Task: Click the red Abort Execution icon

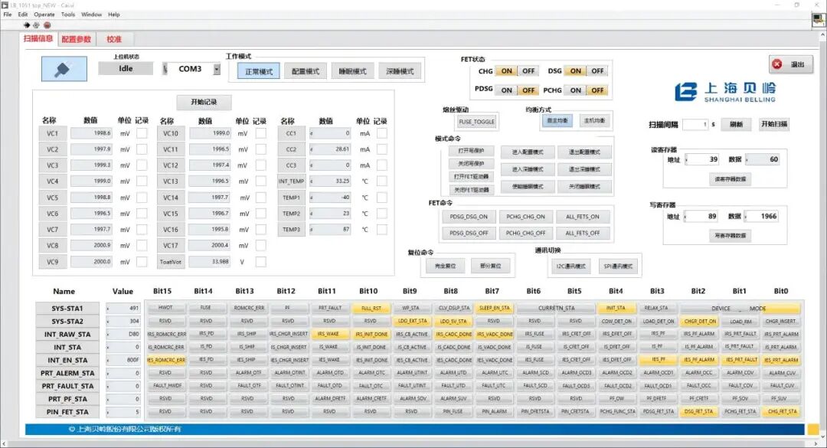Action: (x=47, y=25)
